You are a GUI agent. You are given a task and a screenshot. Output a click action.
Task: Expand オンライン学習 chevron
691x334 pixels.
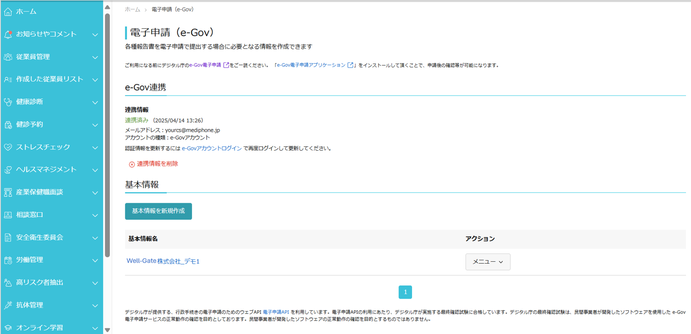click(95, 328)
